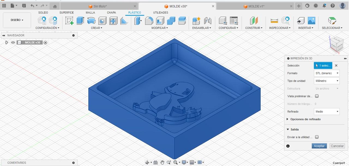The width and height of the screenshot is (349, 166).
Task: Open the Tipo de unidad Milímetro dropdown
Action: click(327, 81)
